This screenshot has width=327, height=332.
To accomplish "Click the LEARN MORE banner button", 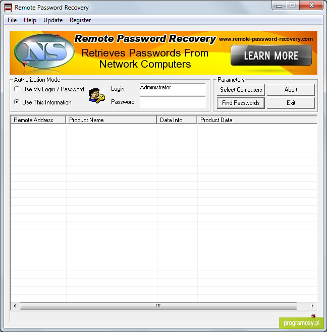I will pos(271,56).
